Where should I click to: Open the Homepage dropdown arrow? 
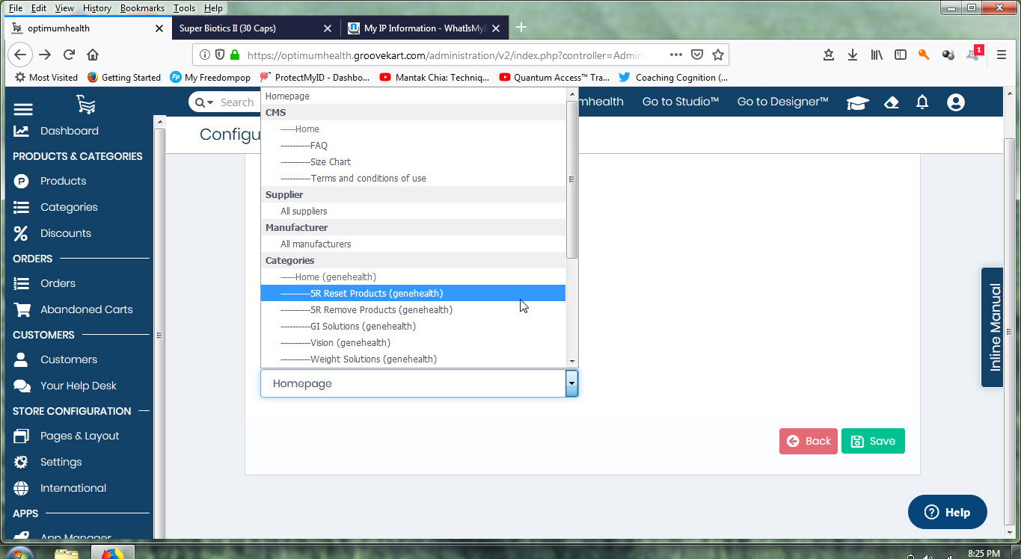(x=571, y=383)
